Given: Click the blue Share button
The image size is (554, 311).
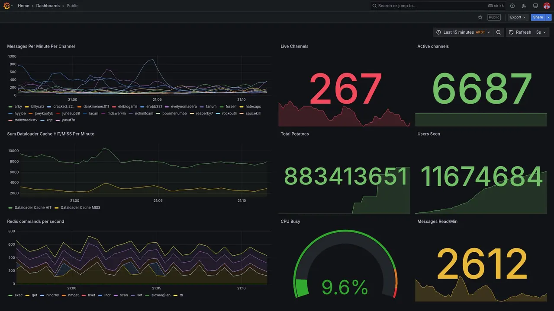Looking at the screenshot, I should click(538, 17).
